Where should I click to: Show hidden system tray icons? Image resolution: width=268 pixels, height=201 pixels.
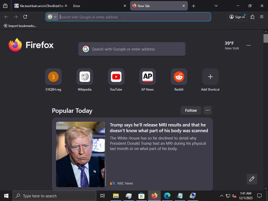coord(221,196)
